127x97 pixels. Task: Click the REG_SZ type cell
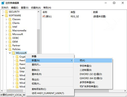(75, 16)
